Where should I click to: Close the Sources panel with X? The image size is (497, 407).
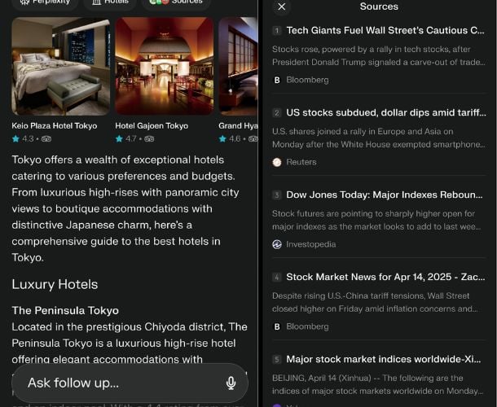[x=281, y=7]
